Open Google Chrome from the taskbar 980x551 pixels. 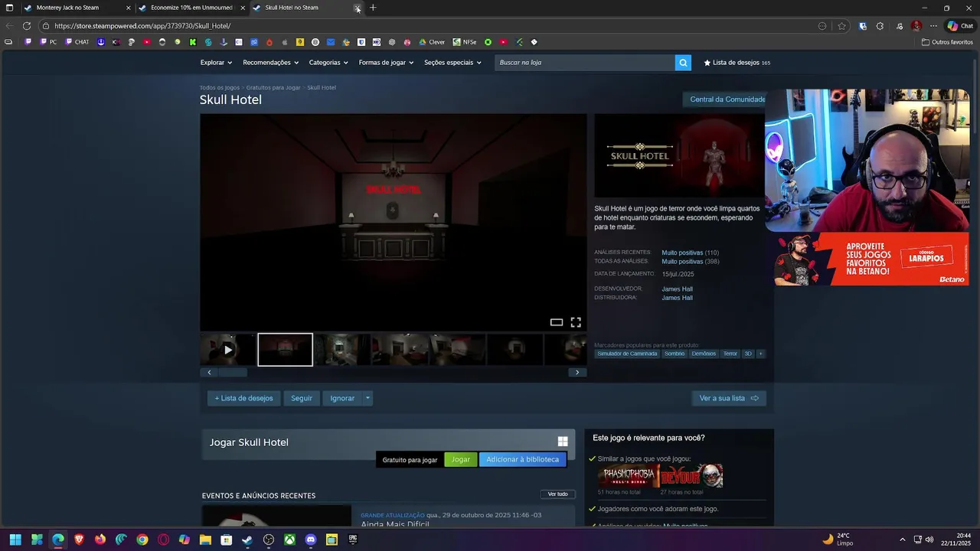click(x=142, y=540)
